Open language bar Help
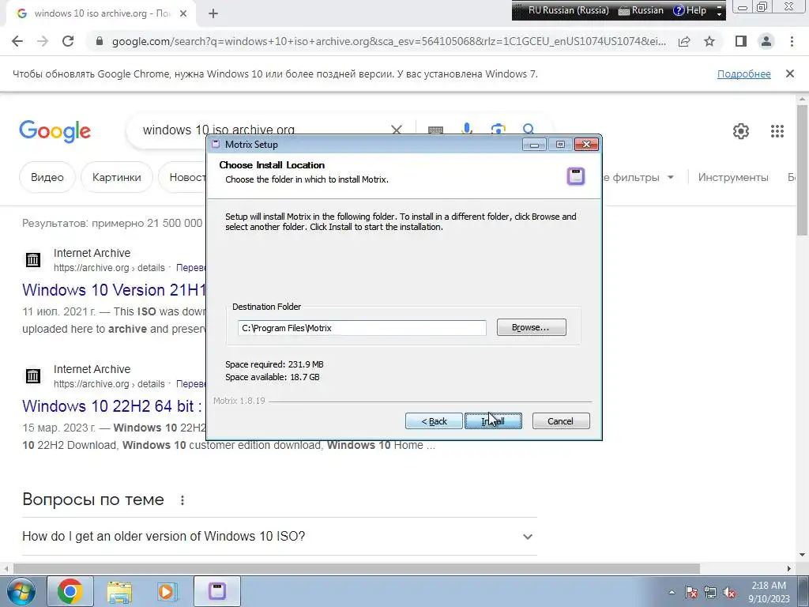The width and height of the screenshot is (809, 607). click(x=689, y=10)
